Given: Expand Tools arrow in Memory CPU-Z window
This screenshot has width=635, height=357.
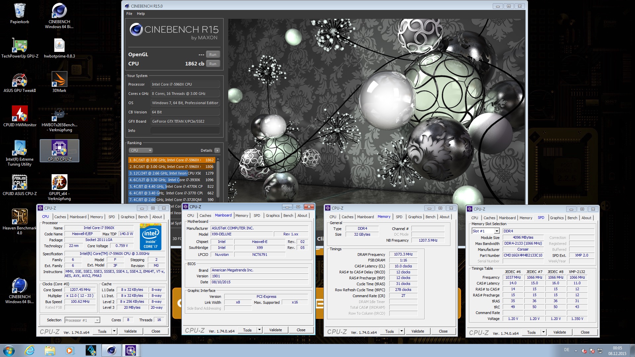Looking at the screenshot, I should (402, 331).
